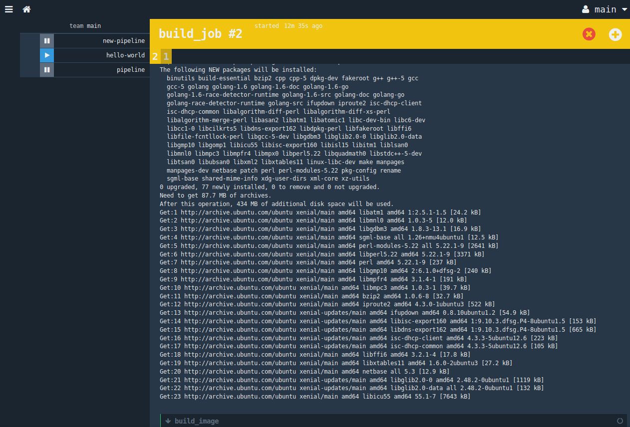Click the log line Get:7 perl amd64
This screenshot has width=630, height=427.
pos(308,262)
